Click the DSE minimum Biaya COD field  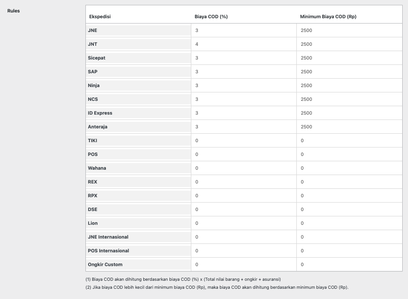pyautogui.click(x=349, y=209)
